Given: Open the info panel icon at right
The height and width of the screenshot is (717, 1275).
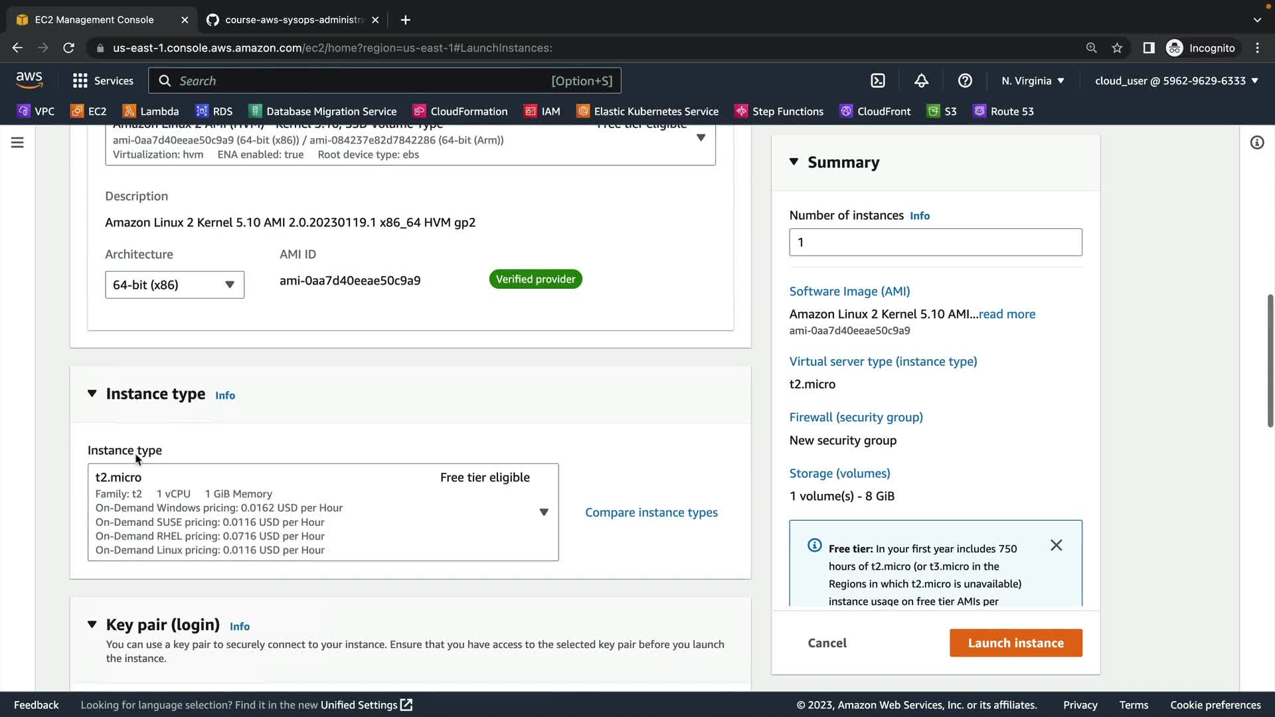Looking at the screenshot, I should pos(1256,143).
